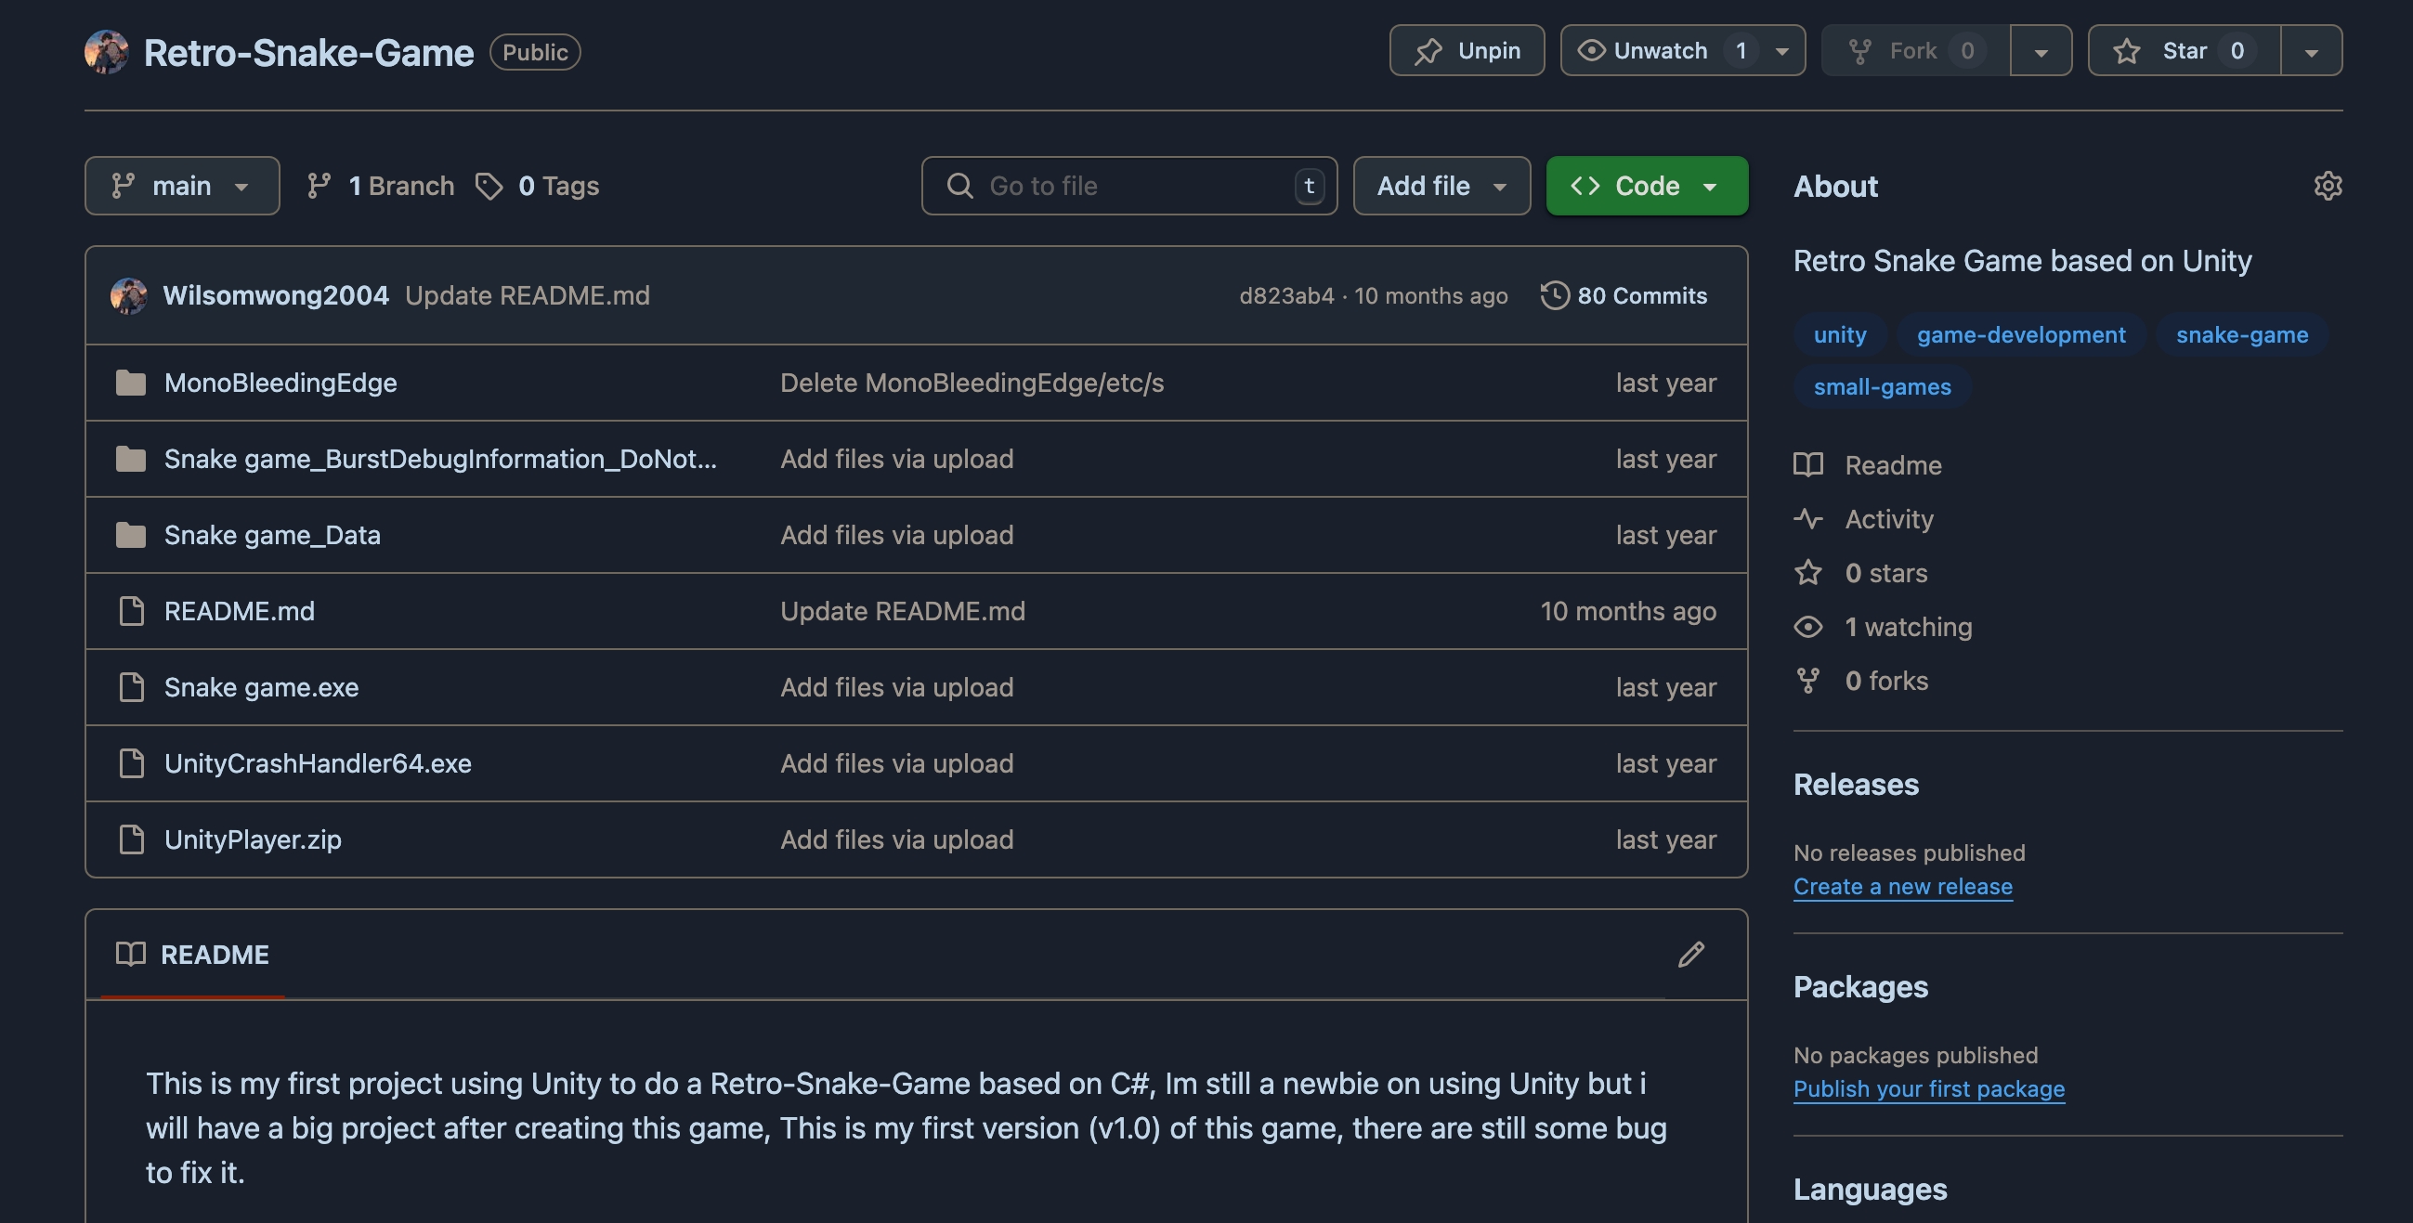View the 1 Branch link

click(380, 186)
